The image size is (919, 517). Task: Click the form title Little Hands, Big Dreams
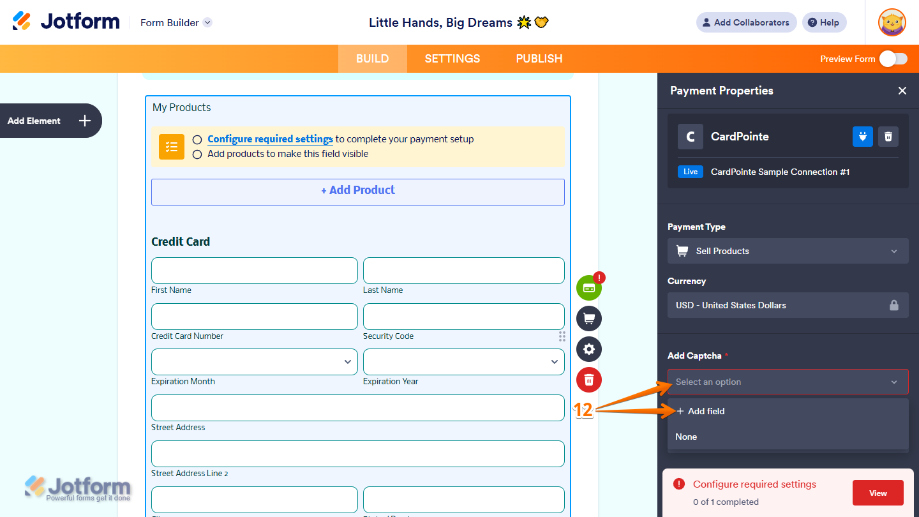tap(459, 22)
